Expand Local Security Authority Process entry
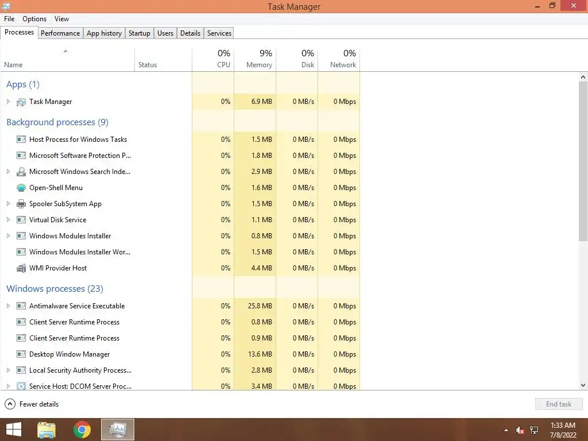Image resolution: width=588 pixels, height=441 pixels. tap(8, 370)
